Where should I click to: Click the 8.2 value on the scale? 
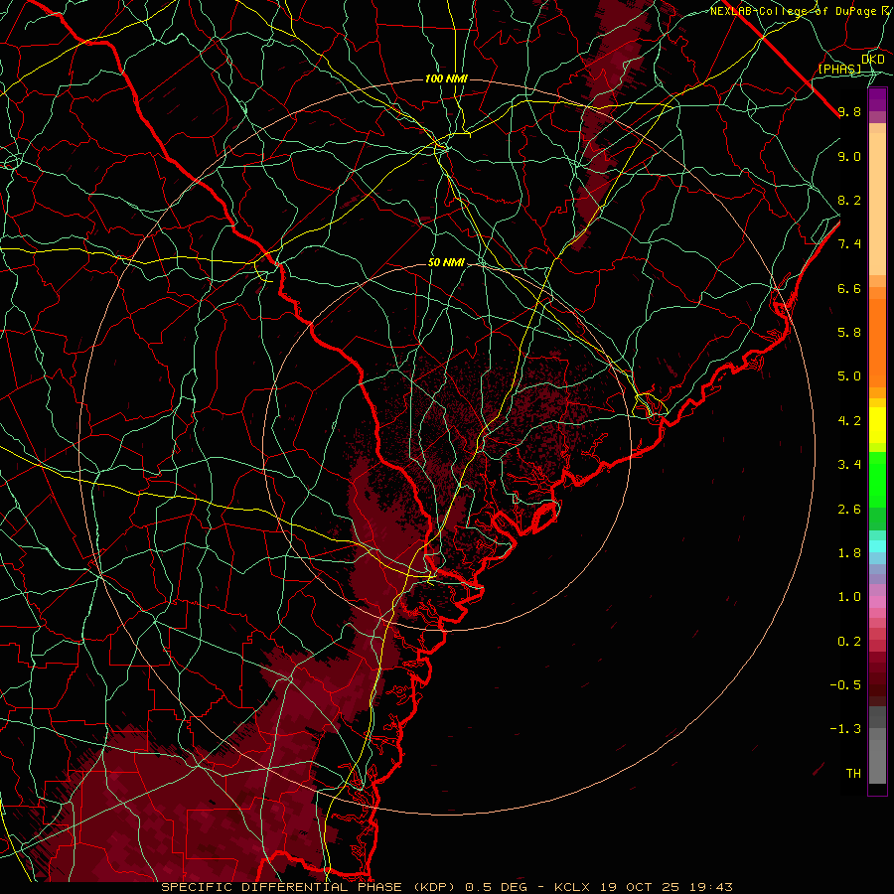pyautogui.click(x=849, y=200)
